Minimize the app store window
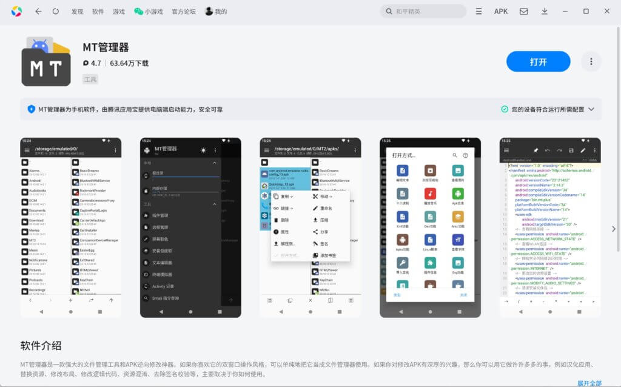Image resolution: width=621 pixels, height=387 pixels. [x=565, y=12]
